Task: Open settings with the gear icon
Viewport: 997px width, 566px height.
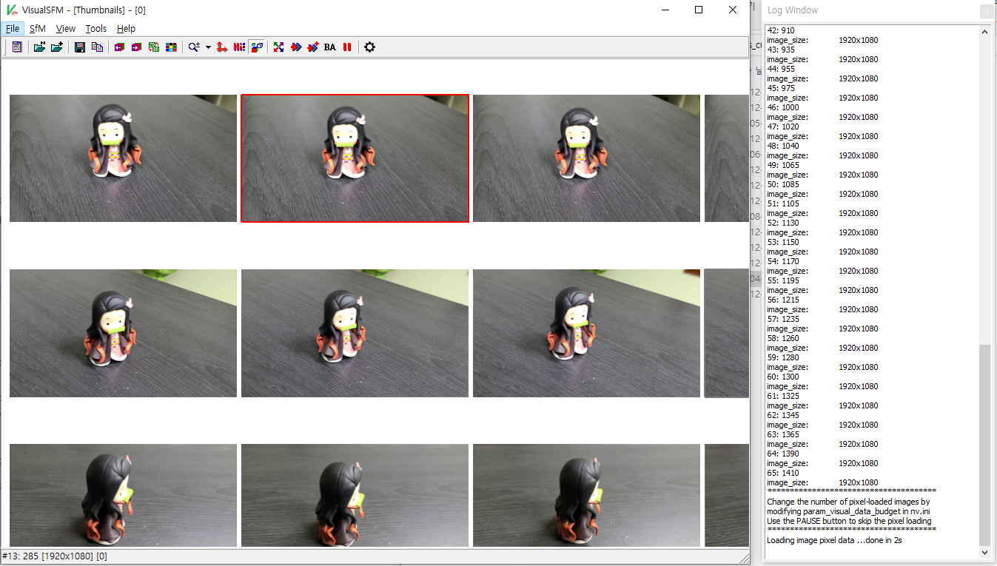Action: (369, 47)
